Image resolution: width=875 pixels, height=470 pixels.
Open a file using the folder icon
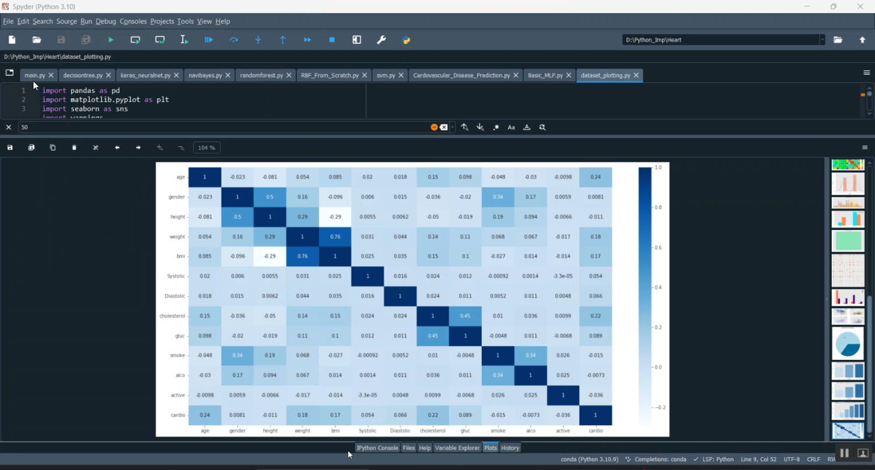click(x=37, y=40)
